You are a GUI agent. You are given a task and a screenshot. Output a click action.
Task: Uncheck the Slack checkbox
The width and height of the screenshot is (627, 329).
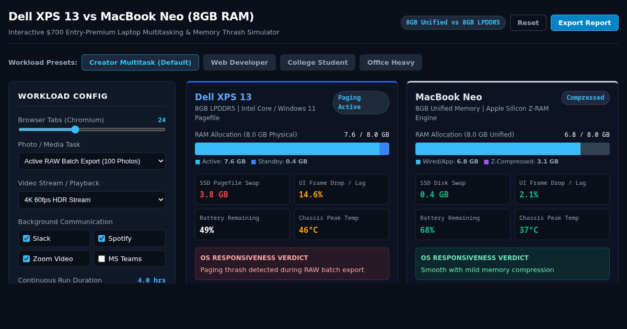tap(26, 238)
